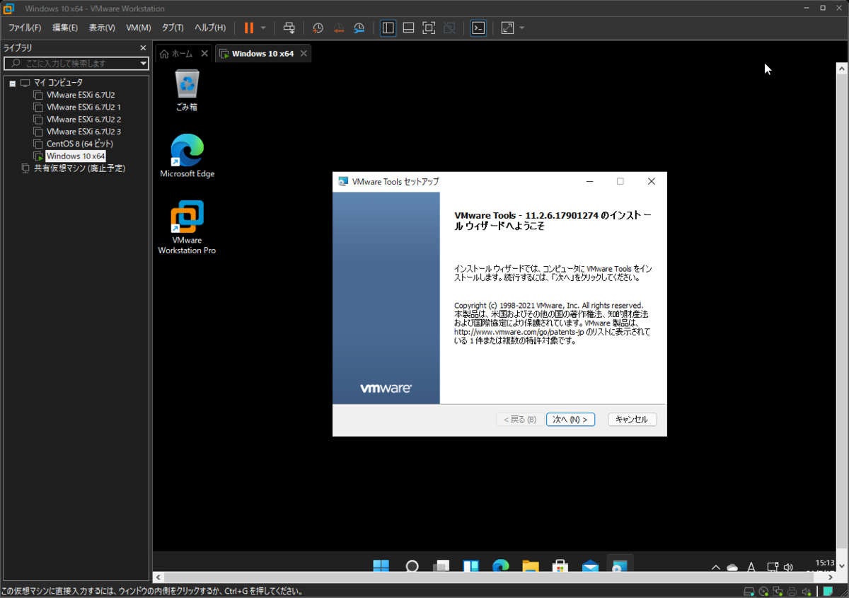Open the Mail app on the guest taskbar
The image size is (849, 598).
tap(590, 566)
